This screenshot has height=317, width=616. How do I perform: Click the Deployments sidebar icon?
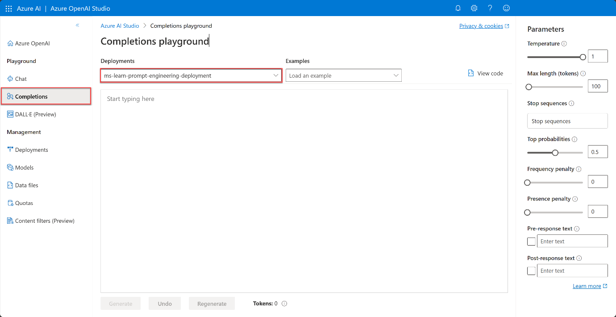click(10, 150)
